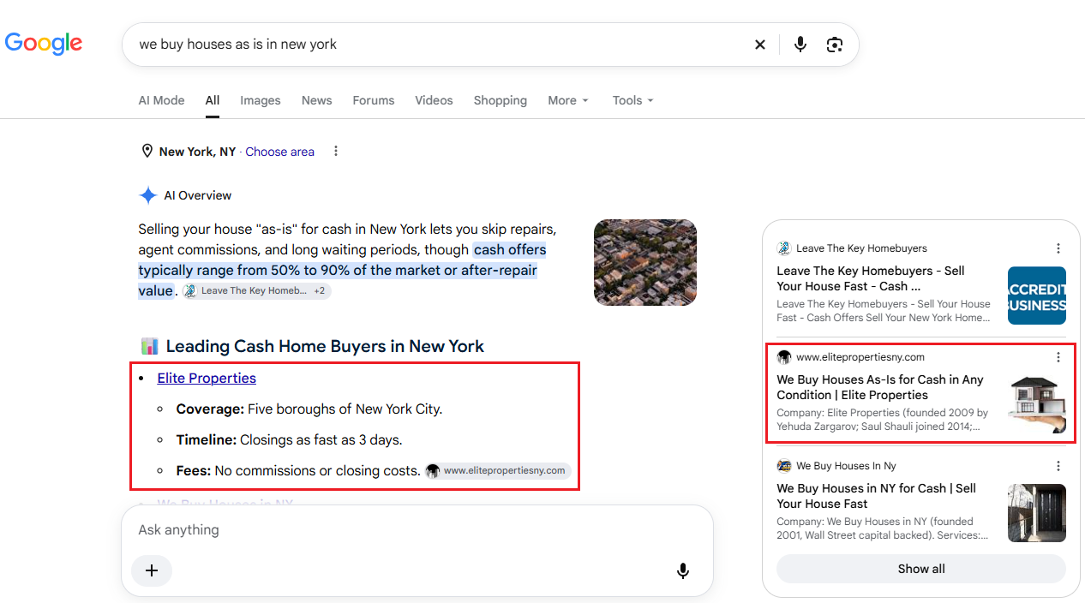1085x603 pixels.
Task: Click the bar chart emoji beside Leading Cash Home Buyers
Action: (149, 346)
